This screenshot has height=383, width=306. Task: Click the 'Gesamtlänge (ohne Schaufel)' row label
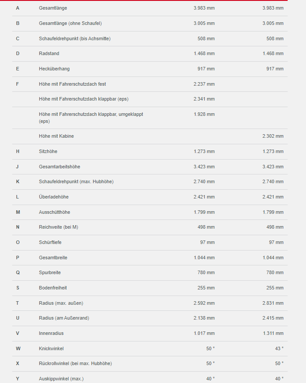pyautogui.click(x=70, y=23)
